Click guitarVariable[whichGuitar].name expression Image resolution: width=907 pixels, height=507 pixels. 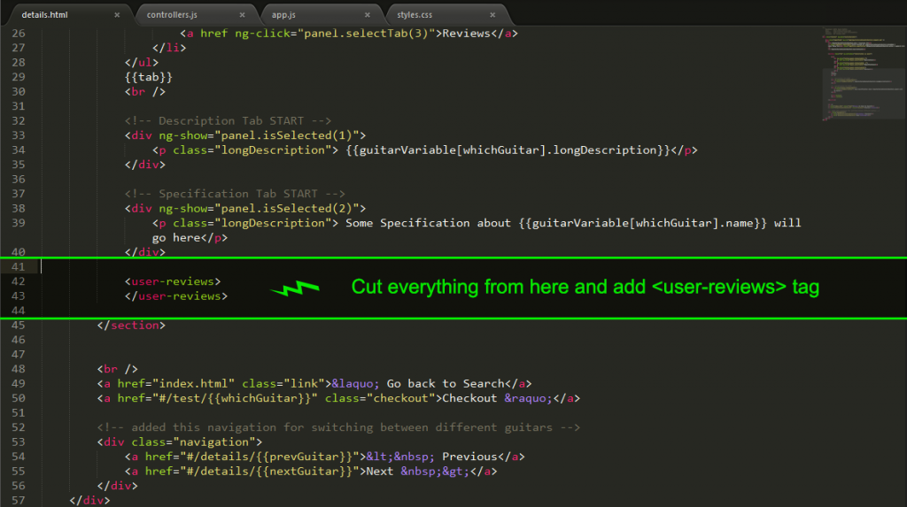tap(643, 223)
